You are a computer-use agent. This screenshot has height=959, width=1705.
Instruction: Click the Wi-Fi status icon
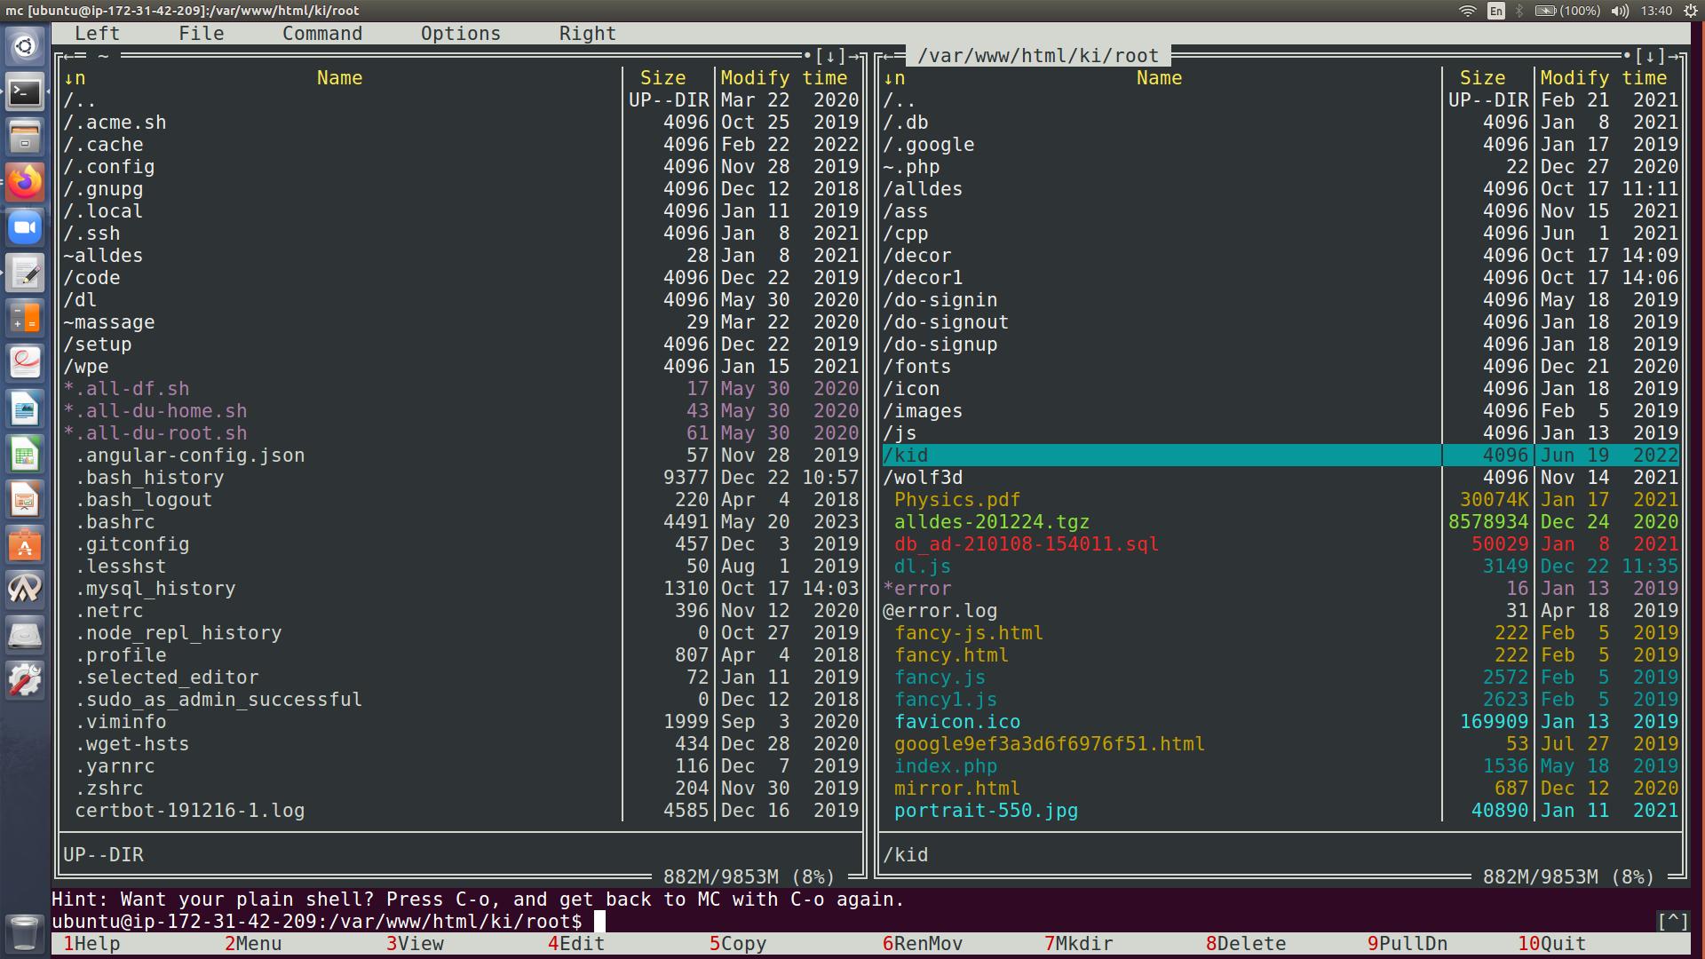click(1467, 11)
